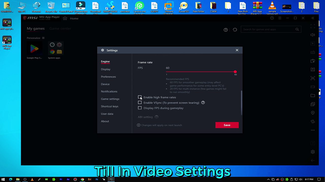The height and width of the screenshot is (182, 325).
Task: Click the back arrow in side toolbar
Action: (313, 161)
